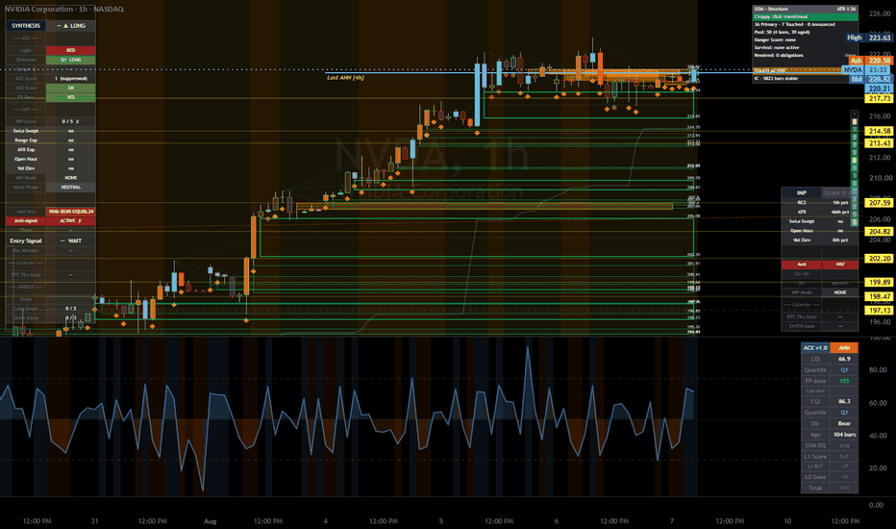896x529 pixels.
Task: Click the NVDA 23:33 countdown label
Action: coord(866,70)
